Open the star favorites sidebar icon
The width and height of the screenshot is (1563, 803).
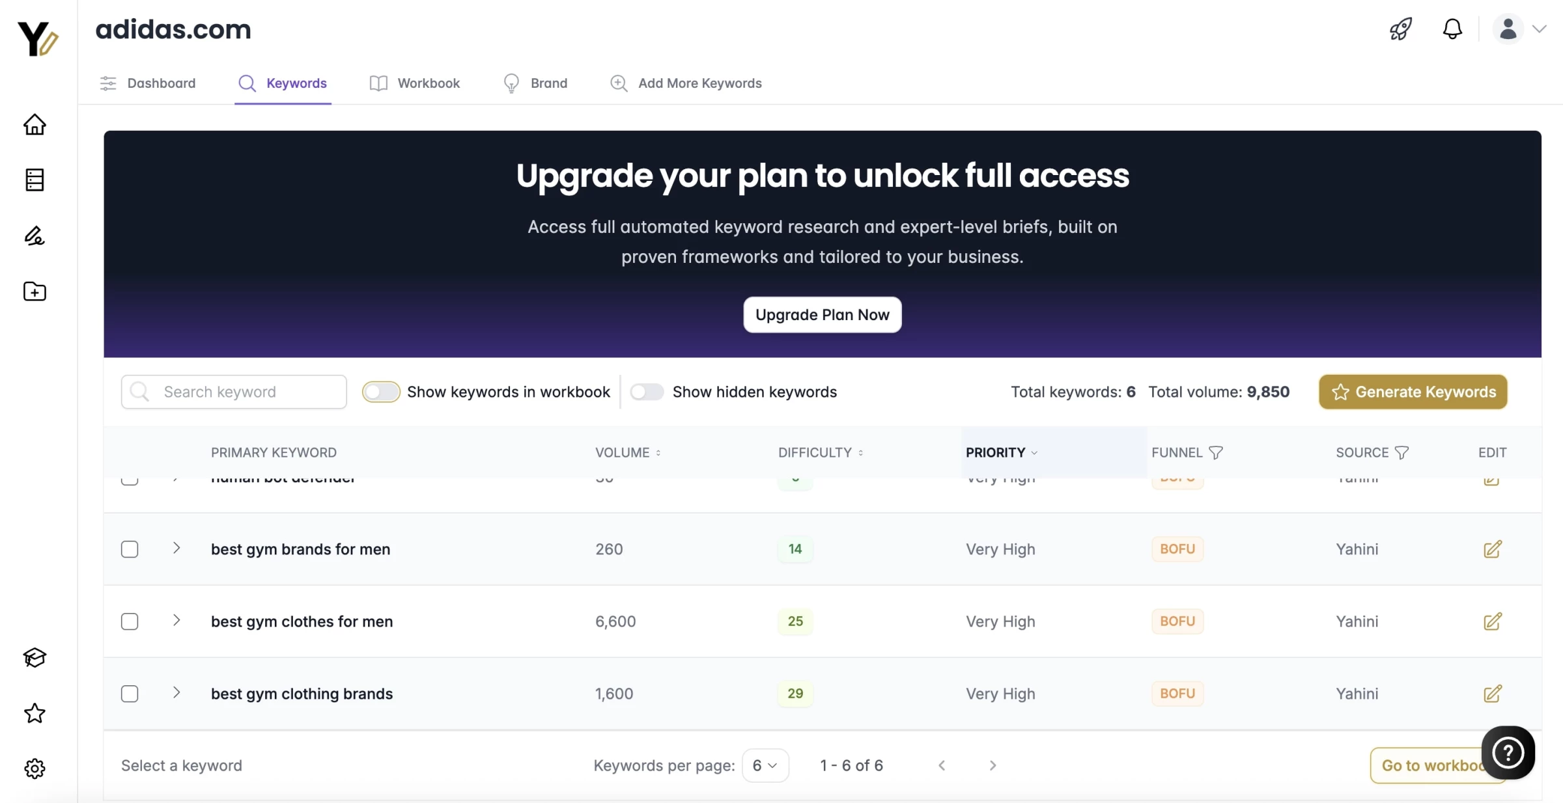(35, 713)
